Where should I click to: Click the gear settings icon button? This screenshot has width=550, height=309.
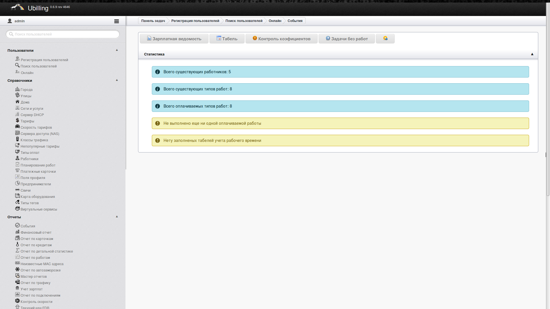pos(385,38)
